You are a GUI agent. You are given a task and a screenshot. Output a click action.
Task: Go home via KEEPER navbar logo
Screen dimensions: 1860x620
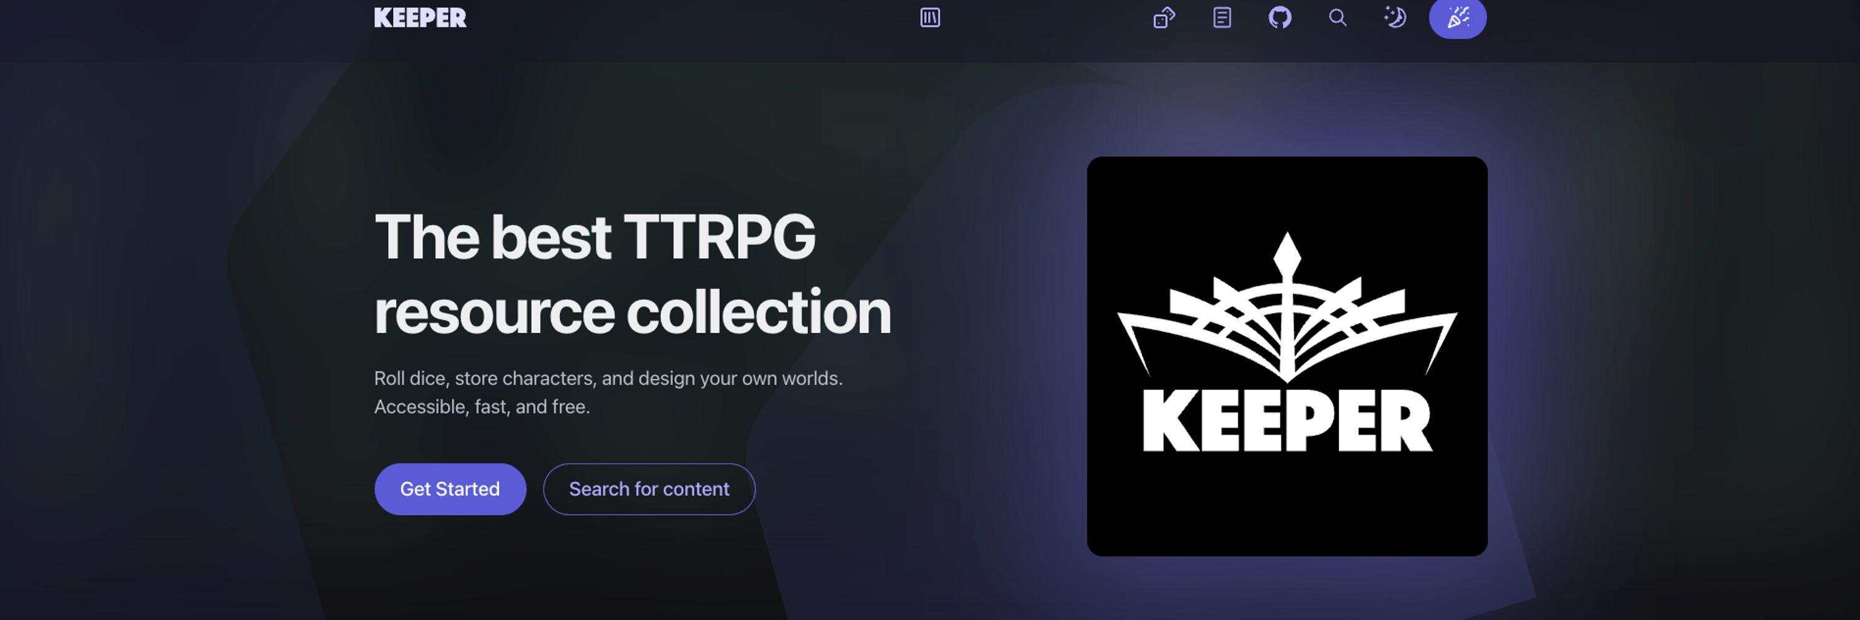tap(420, 18)
